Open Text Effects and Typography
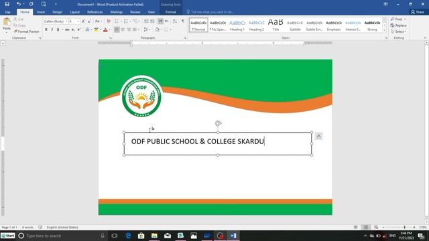 click(88, 29)
